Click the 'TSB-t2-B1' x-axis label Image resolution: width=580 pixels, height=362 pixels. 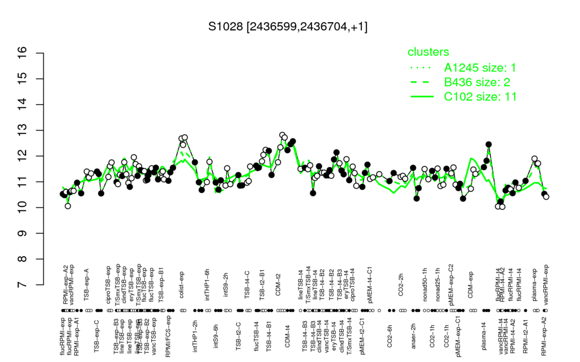tap(263, 286)
